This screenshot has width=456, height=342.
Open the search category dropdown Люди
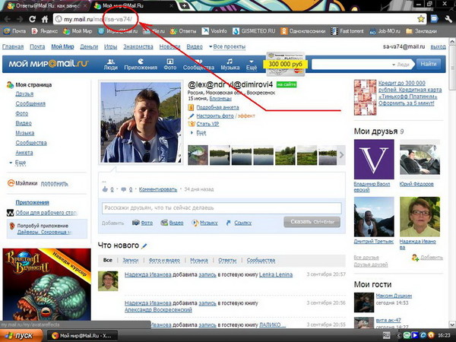point(401,65)
